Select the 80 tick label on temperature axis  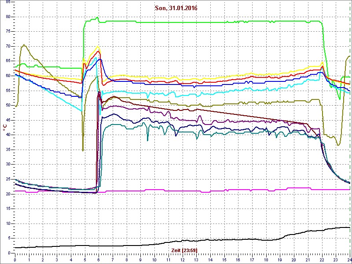click(x=8, y=17)
